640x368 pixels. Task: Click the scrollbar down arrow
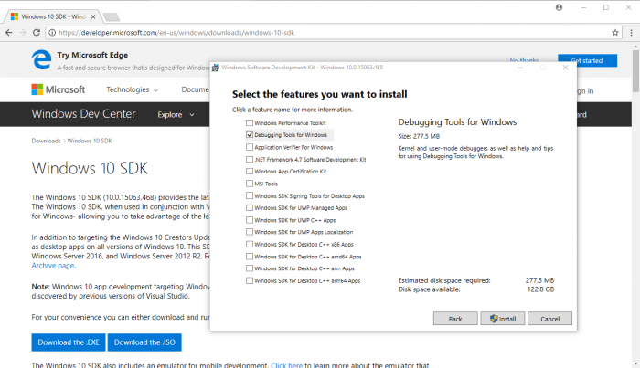pyautogui.click(x=636, y=364)
